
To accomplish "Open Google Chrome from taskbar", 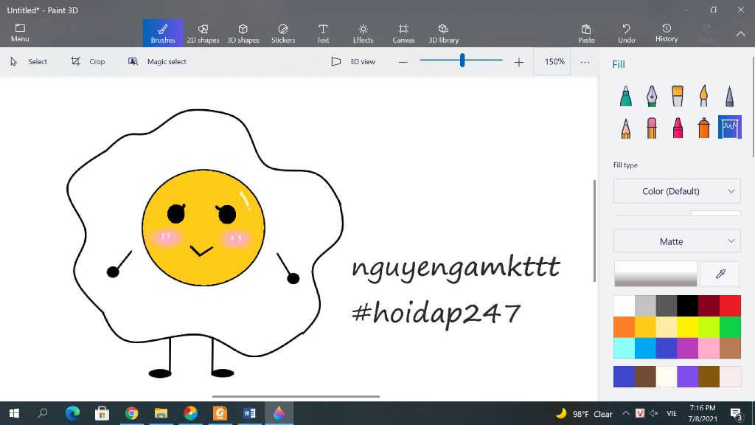I will click(131, 413).
